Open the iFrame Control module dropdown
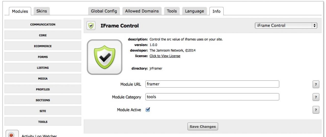Viewport: 326px width, 137px height. pos(286,25)
